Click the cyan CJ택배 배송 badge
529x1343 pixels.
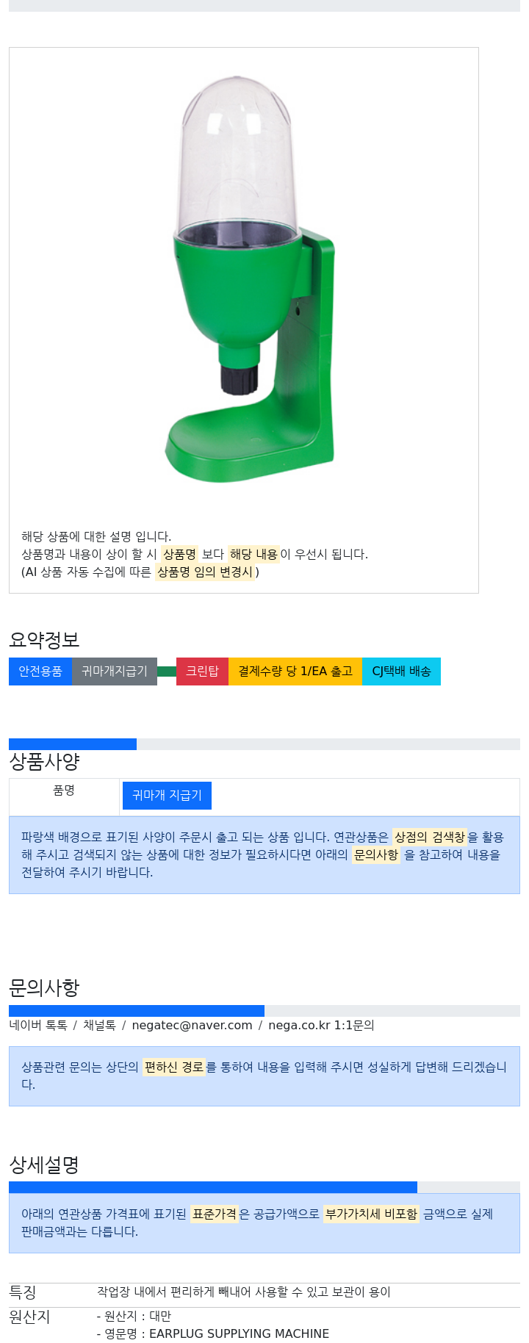pos(401,671)
